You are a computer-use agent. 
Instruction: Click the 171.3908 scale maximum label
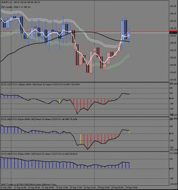point(174,154)
